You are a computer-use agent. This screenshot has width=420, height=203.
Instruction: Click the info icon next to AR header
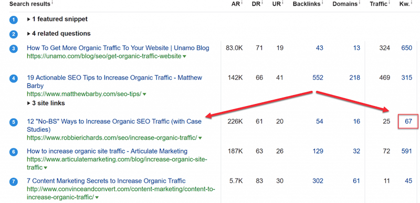[x=242, y=3]
